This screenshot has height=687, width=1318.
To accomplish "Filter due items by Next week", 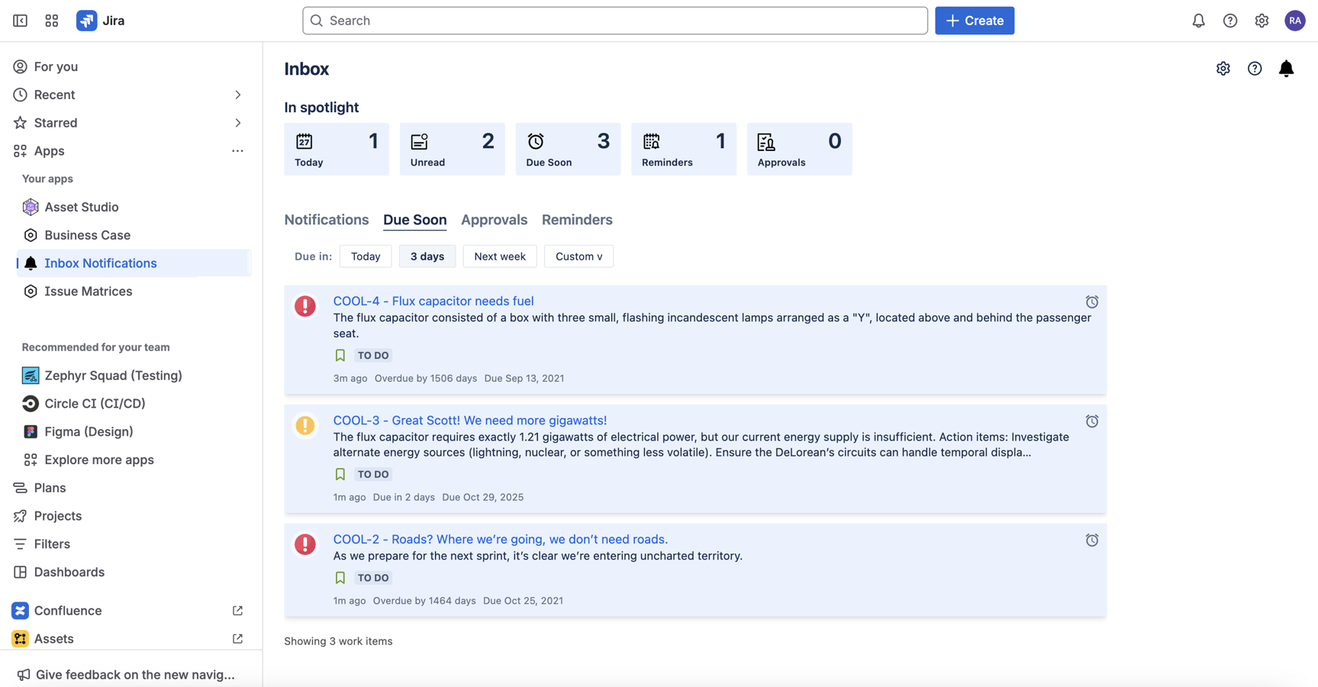I will [x=500, y=256].
